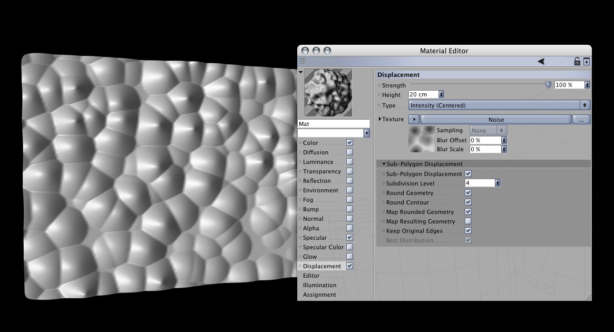Enable the Environment channel checkbox

click(x=349, y=190)
